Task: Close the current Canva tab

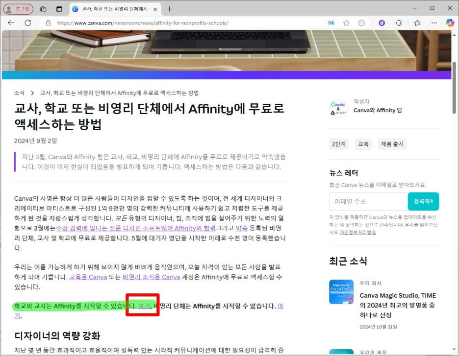Action: 155,9
